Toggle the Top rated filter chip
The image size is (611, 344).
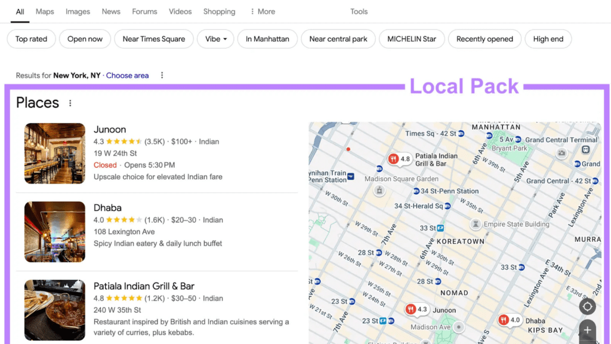tap(31, 39)
